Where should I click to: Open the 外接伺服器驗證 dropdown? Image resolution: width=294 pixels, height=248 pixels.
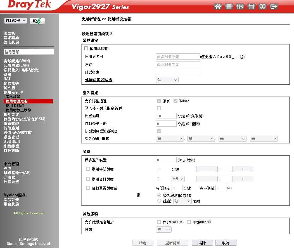(x=167, y=80)
